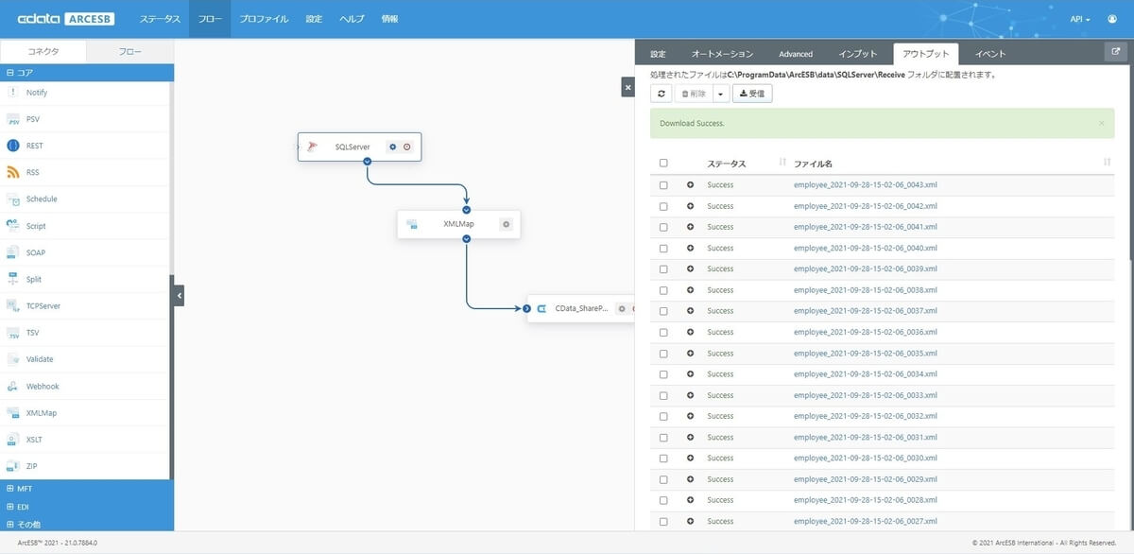Select the RSS feed connector icon
The height and width of the screenshot is (554, 1134).
[13, 172]
